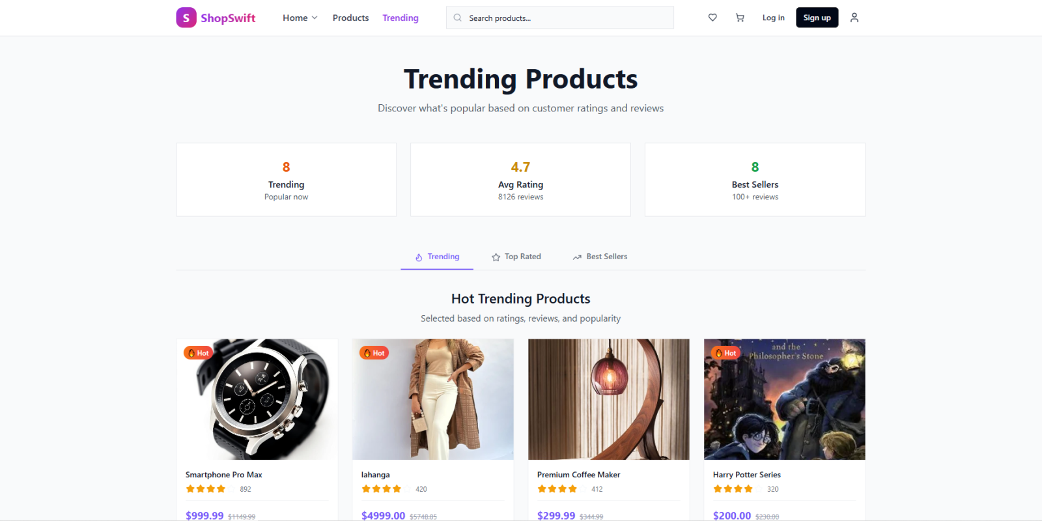The width and height of the screenshot is (1042, 521).
Task: Click the search magnifier icon
Action: point(458,18)
